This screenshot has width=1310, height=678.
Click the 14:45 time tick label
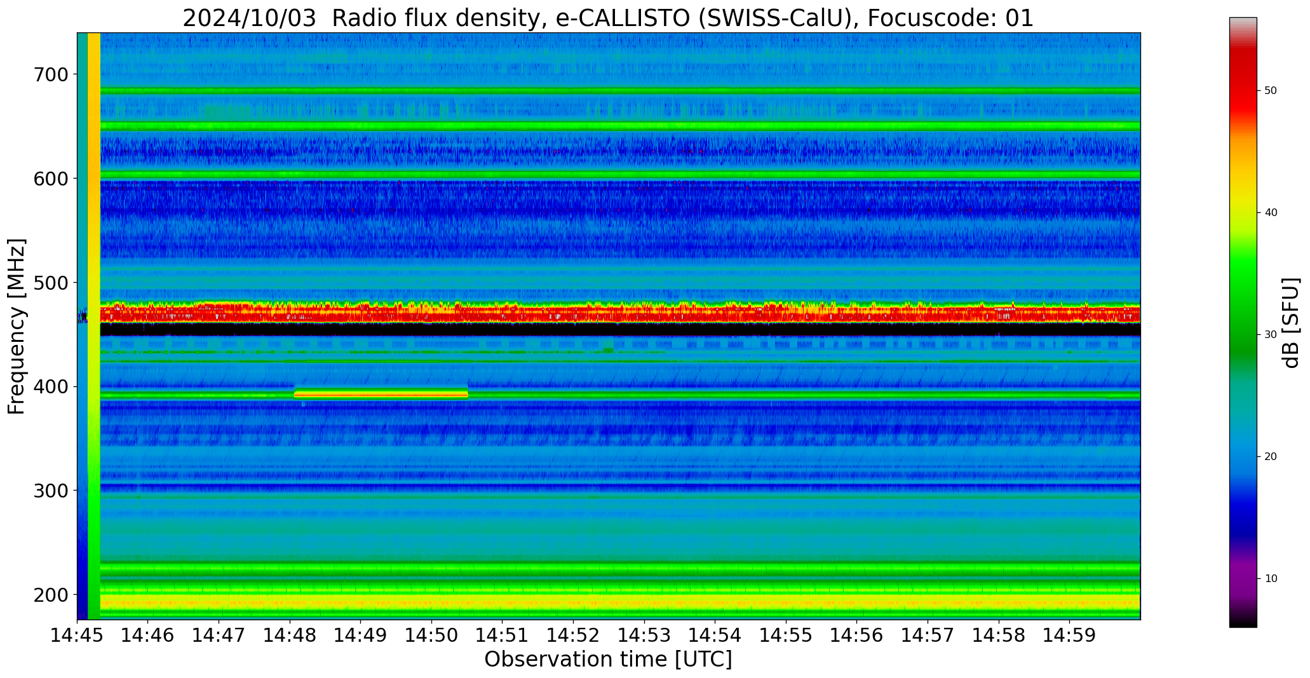(x=78, y=635)
